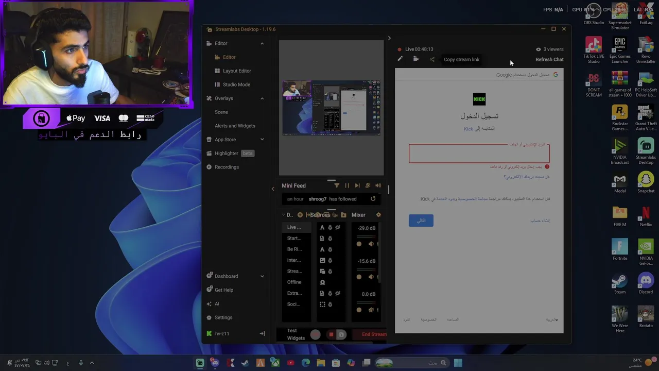Select the Start... scene

coord(298,238)
